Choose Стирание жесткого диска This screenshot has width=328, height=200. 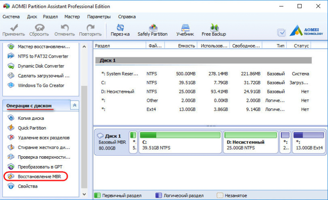pyautogui.click(x=39, y=147)
